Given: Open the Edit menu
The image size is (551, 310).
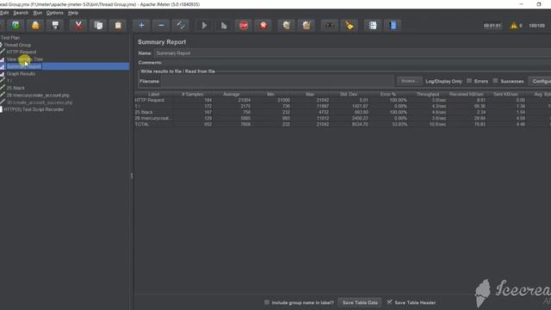Looking at the screenshot, I should (4, 13).
